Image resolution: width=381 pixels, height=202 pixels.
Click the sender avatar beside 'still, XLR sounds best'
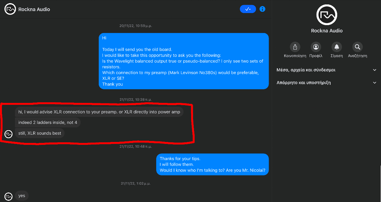point(9,134)
